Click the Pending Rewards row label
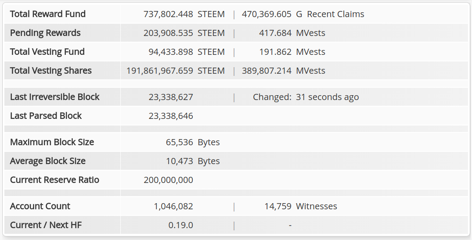Screen dimensions: 472x240 point(45,33)
